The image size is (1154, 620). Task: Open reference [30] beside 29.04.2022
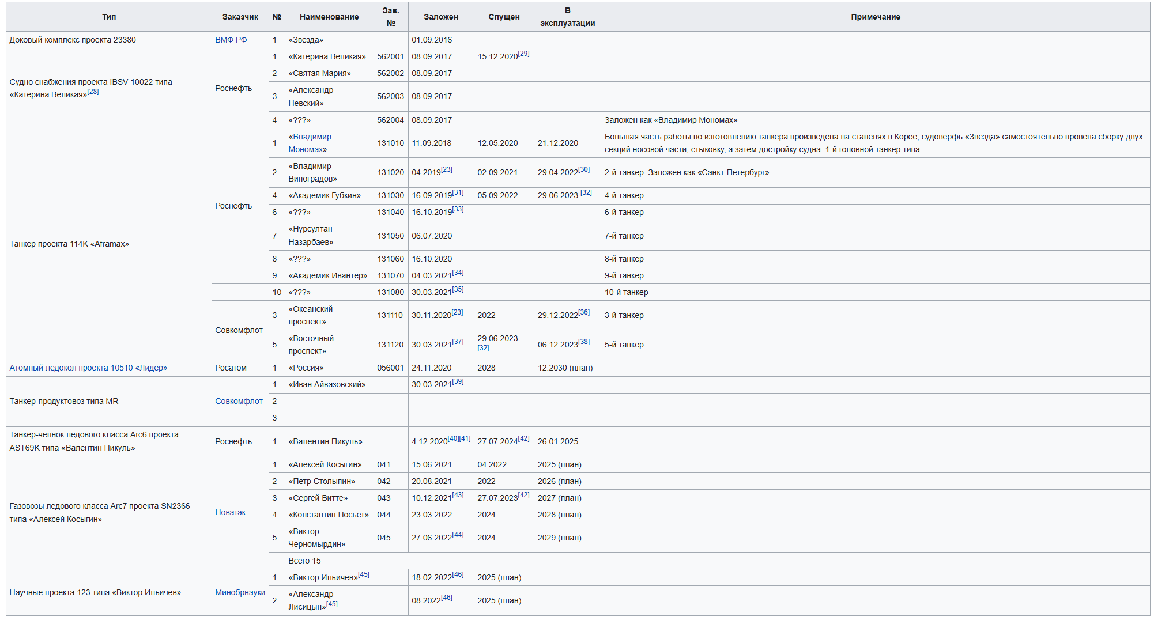click(584, 169)
